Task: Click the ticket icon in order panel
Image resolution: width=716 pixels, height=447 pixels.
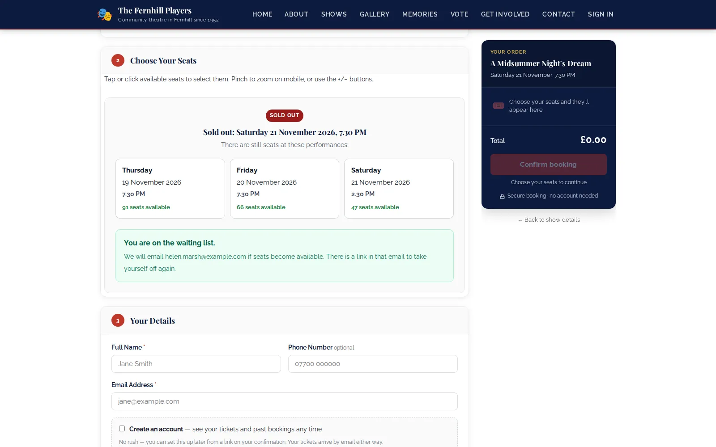Action: (x=499, y=106)
